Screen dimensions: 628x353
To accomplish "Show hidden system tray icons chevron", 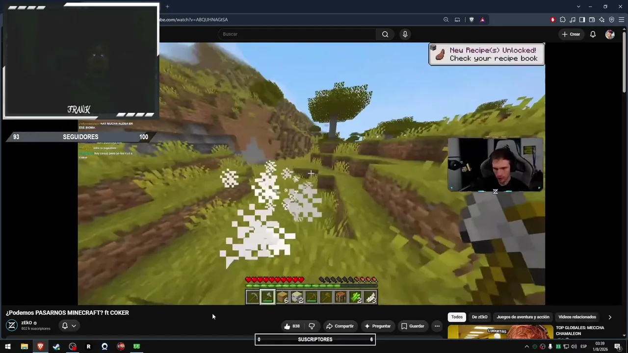I will [x=527, y=347].
